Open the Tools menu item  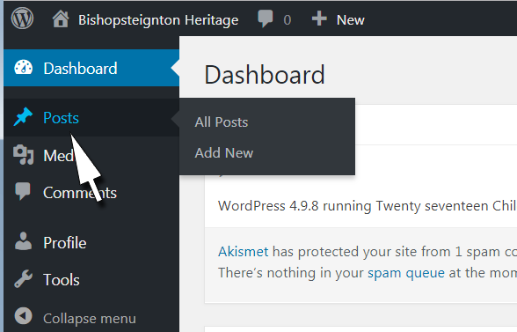pyautogui.click(x=62, y=280)
